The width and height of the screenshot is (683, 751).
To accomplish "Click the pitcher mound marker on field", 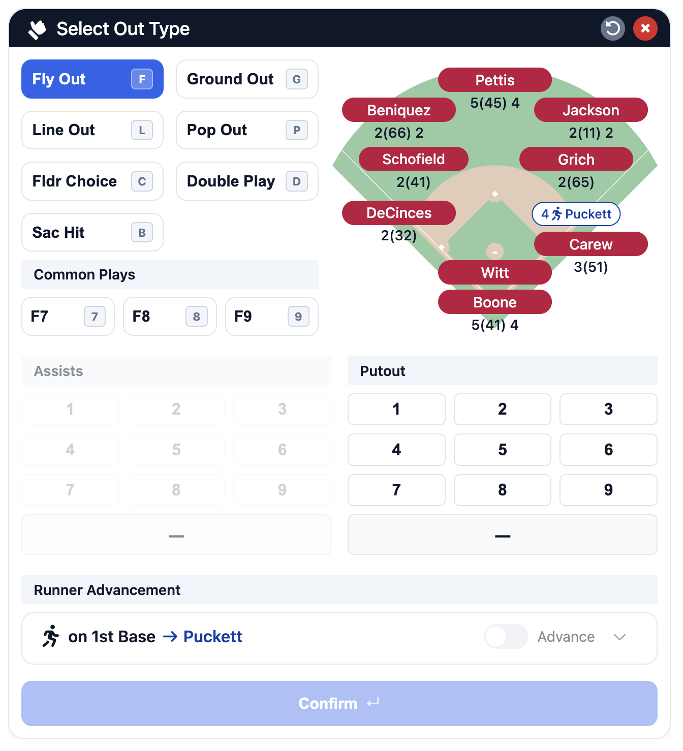I will (494, 252).
